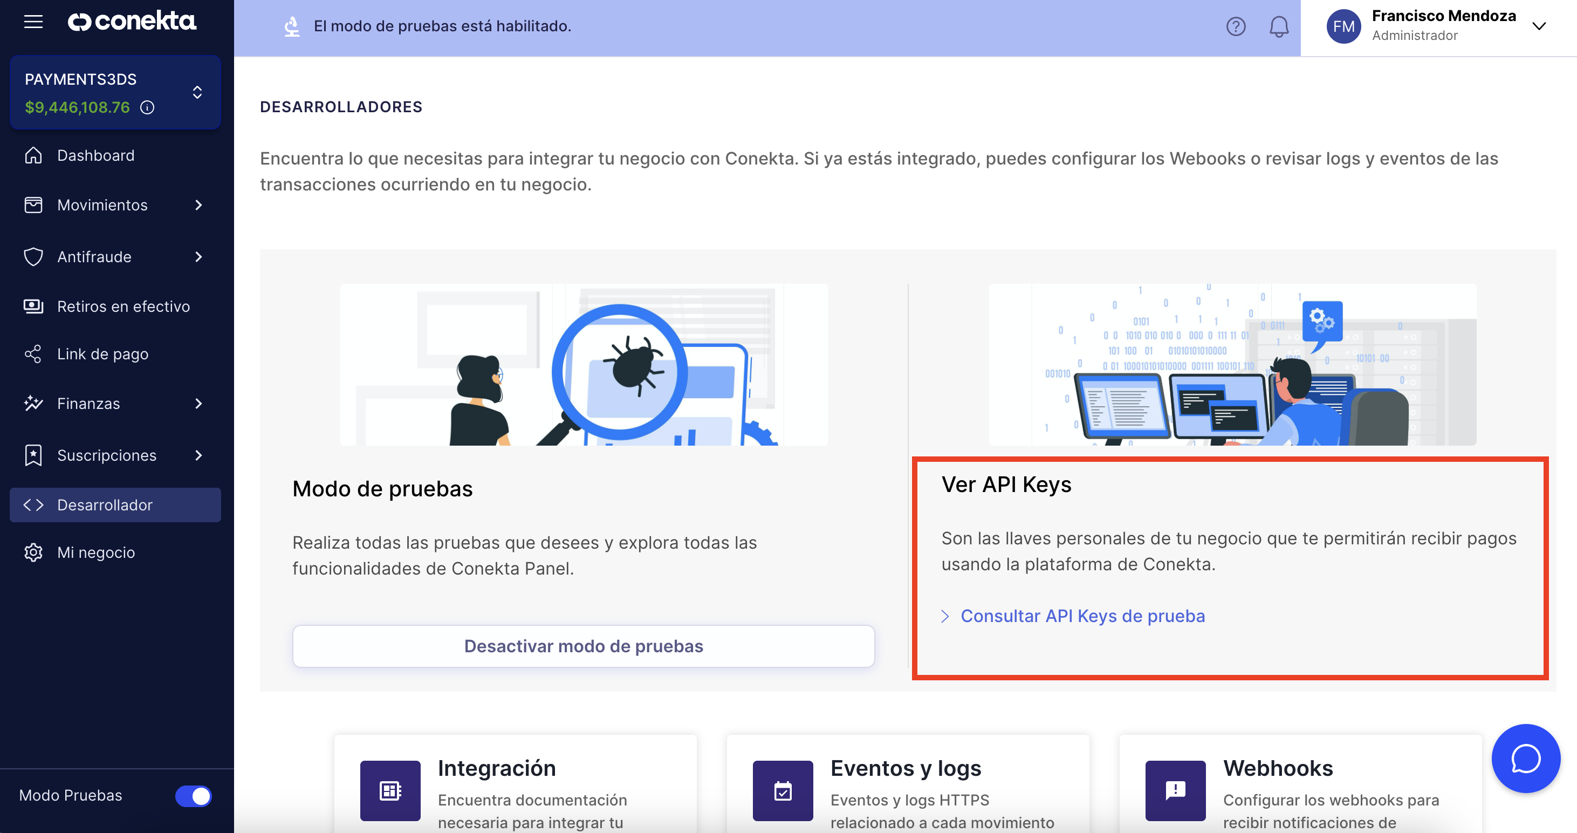Click the Suscripciones bookmark icon
Viewport: 1577px width, 833px height.
[33, 455]
